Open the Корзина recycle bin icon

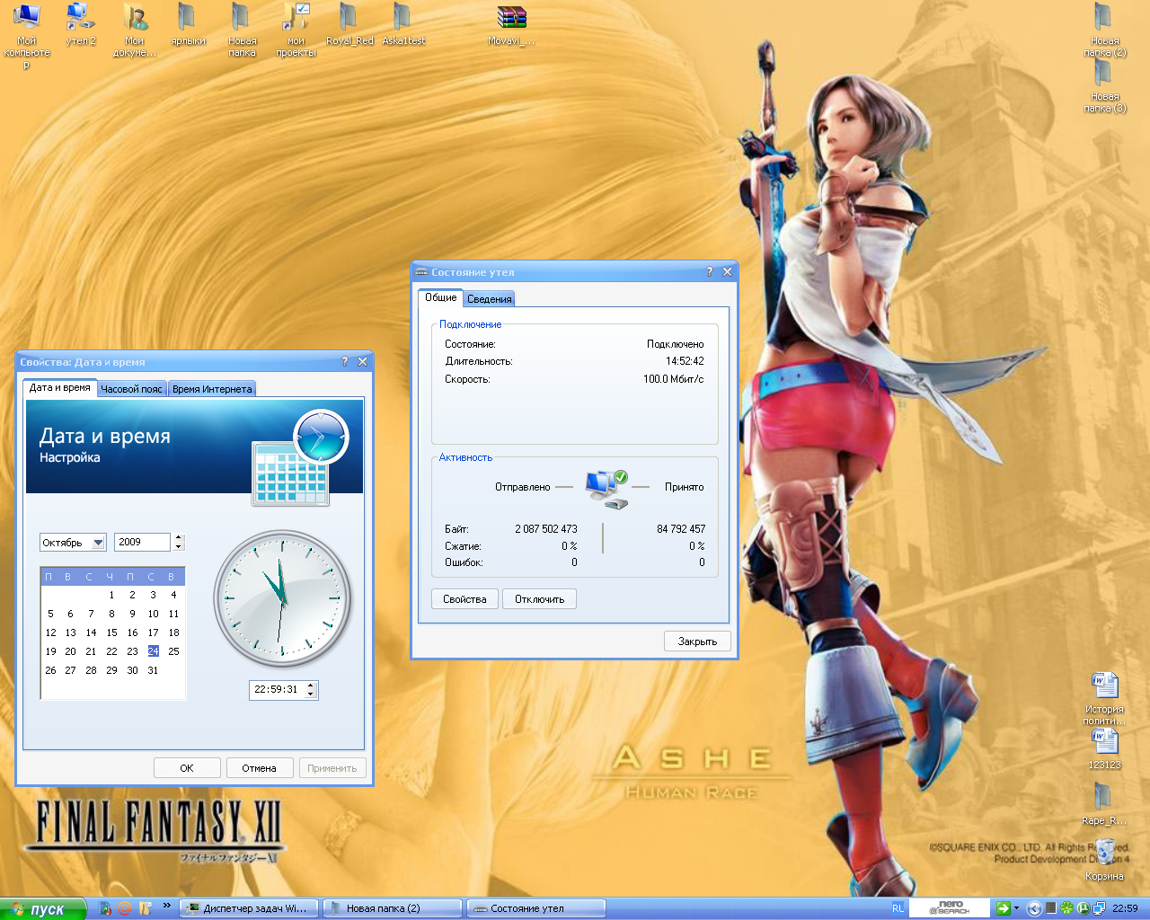[x=1105, y=853]
